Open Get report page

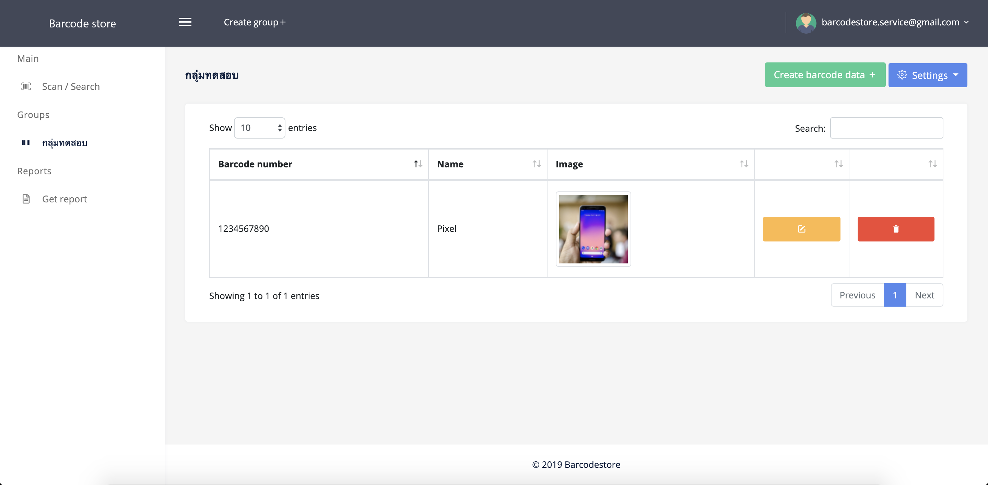pyautogui.click(x=64, y=199)
